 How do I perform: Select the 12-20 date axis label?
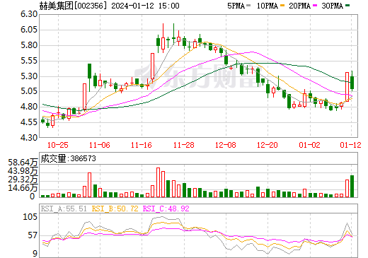[x=268, y=145]
